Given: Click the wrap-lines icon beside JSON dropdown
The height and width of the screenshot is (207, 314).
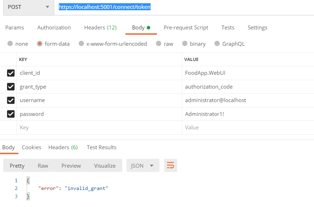Looking at the screenshot, I should tap(170, 165).
